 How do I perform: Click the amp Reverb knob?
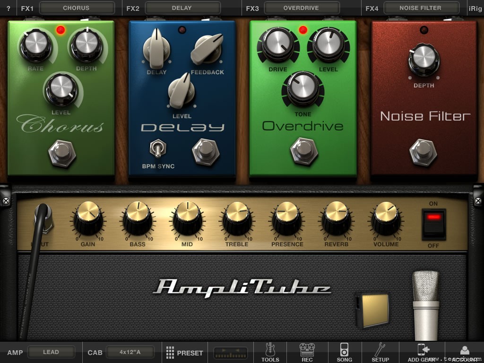pyautogui.click(x=337, y=218)
